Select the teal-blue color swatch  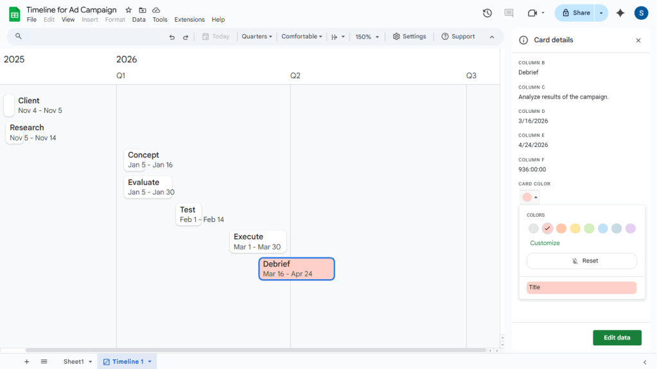(617, 228)
